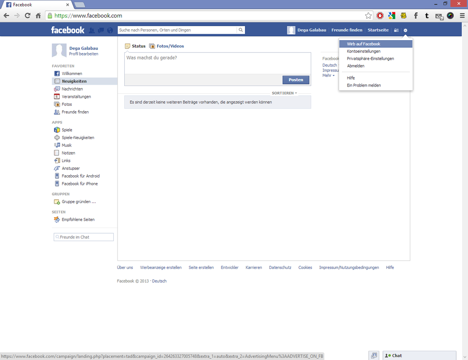Open Notizen app
This screenshot has width=468, height=360.
point(69,153)
